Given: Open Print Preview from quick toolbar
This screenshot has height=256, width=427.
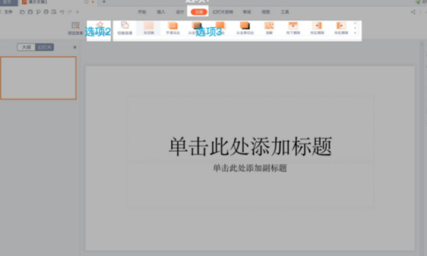Looking at the screenshot, I should tap(54, 12).
